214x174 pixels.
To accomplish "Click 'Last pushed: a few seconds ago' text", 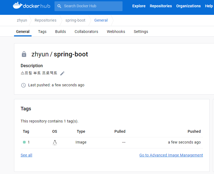I will pyautogui.click(x=56, y=85).
